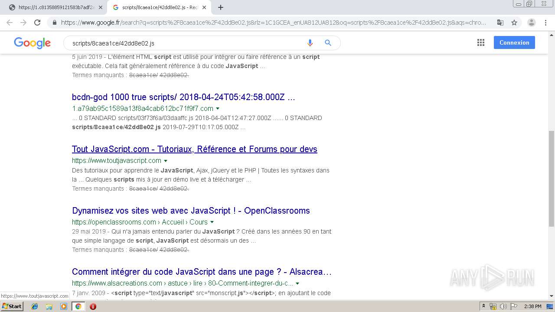
Task: Expand the dropdown beside 1.a79ab95c1589a13f8a4cab612bc71f9f7.com
Action: (218, 109)
